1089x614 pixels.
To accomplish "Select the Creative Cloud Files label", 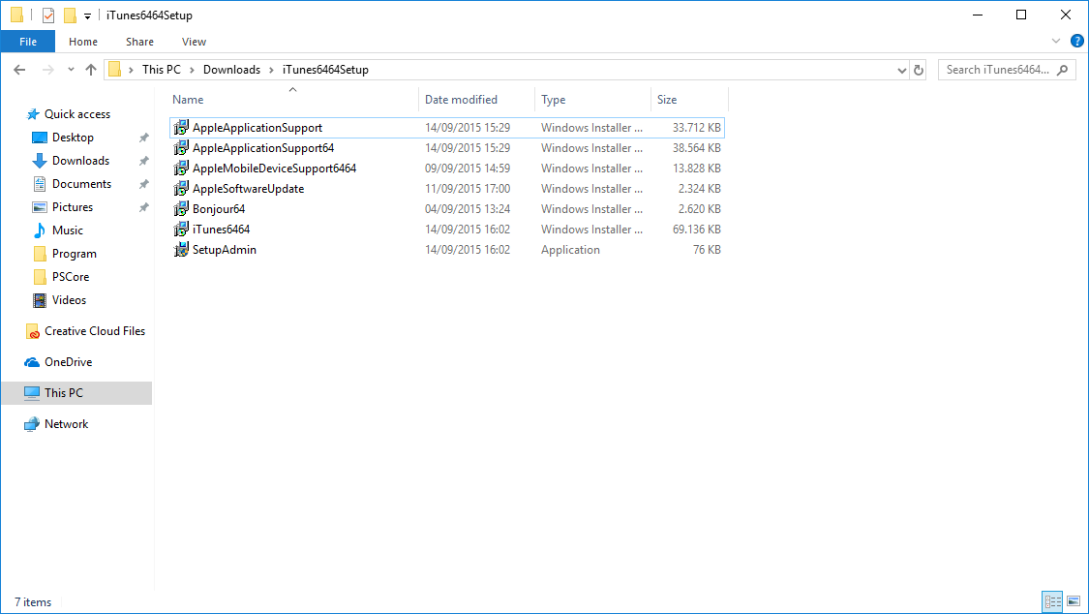I will (95, 331).
